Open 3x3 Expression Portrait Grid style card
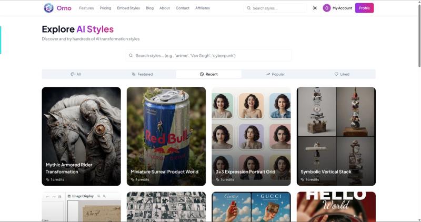 (x=251, y=136)
